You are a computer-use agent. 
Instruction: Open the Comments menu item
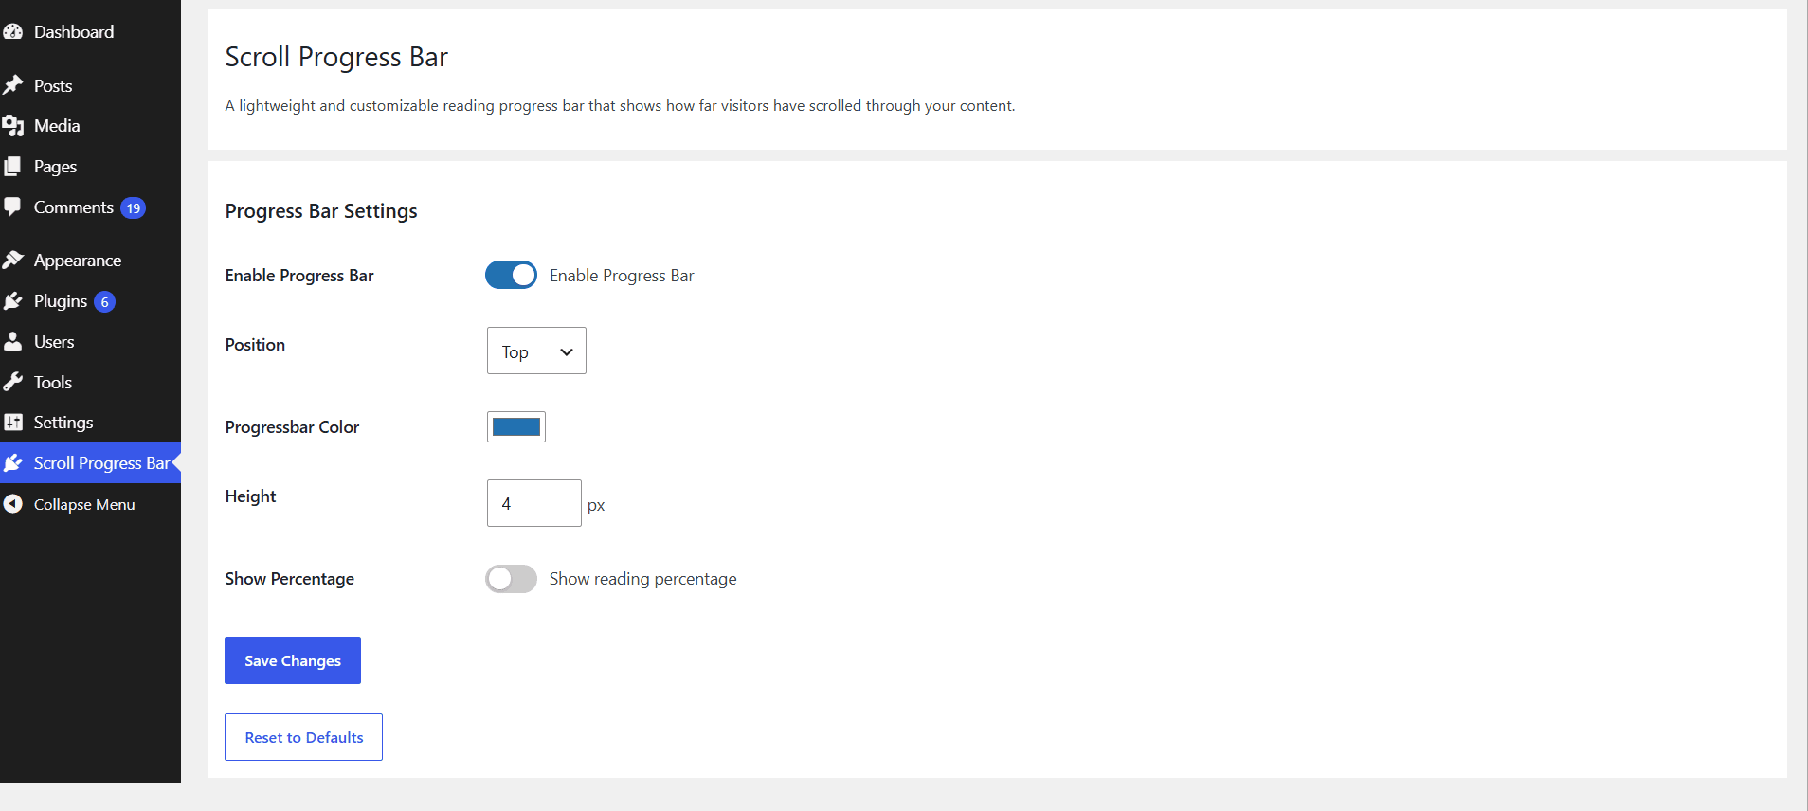pyautogui.click(x=90, y=207)
